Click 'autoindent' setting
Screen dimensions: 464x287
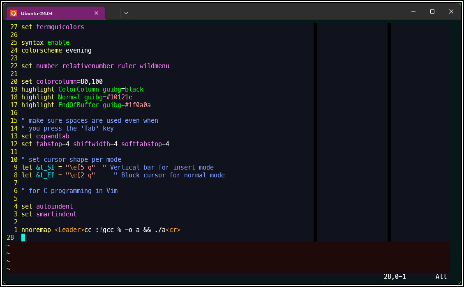(54, 206)
